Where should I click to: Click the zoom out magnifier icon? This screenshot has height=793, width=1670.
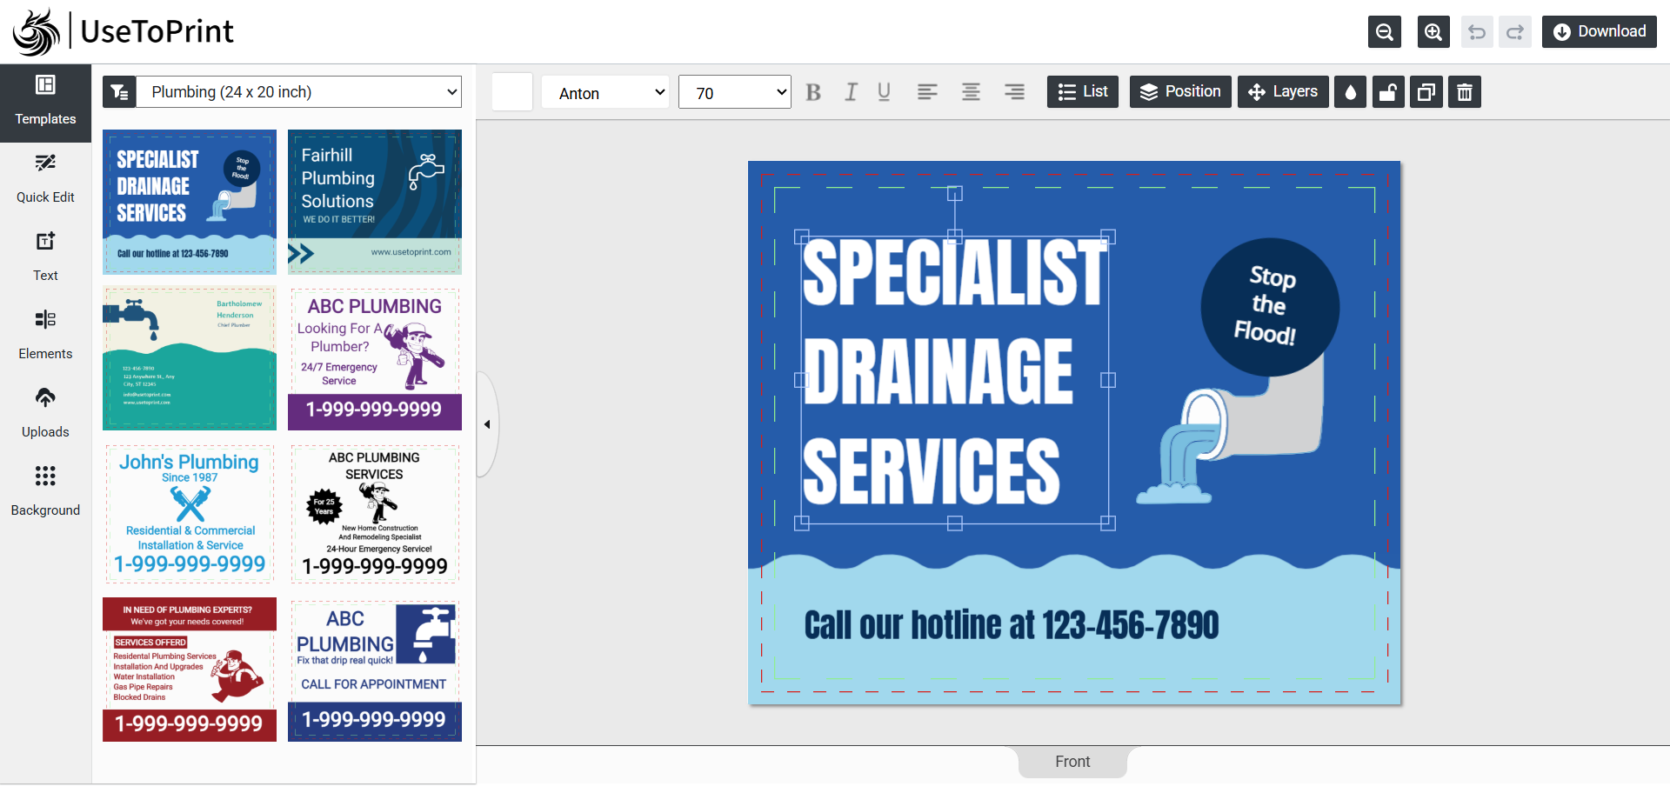1385,32
